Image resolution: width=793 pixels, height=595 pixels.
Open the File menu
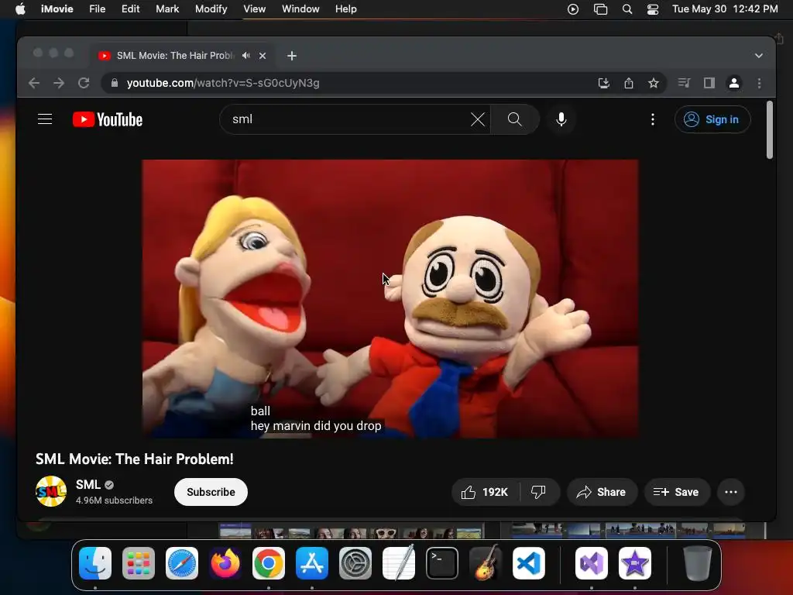coord(97,9)
